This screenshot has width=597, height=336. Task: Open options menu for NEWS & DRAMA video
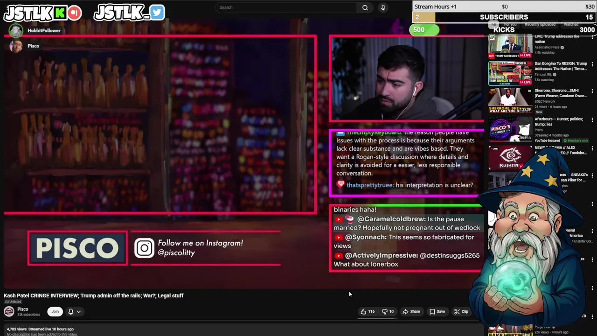pos(592,148)
